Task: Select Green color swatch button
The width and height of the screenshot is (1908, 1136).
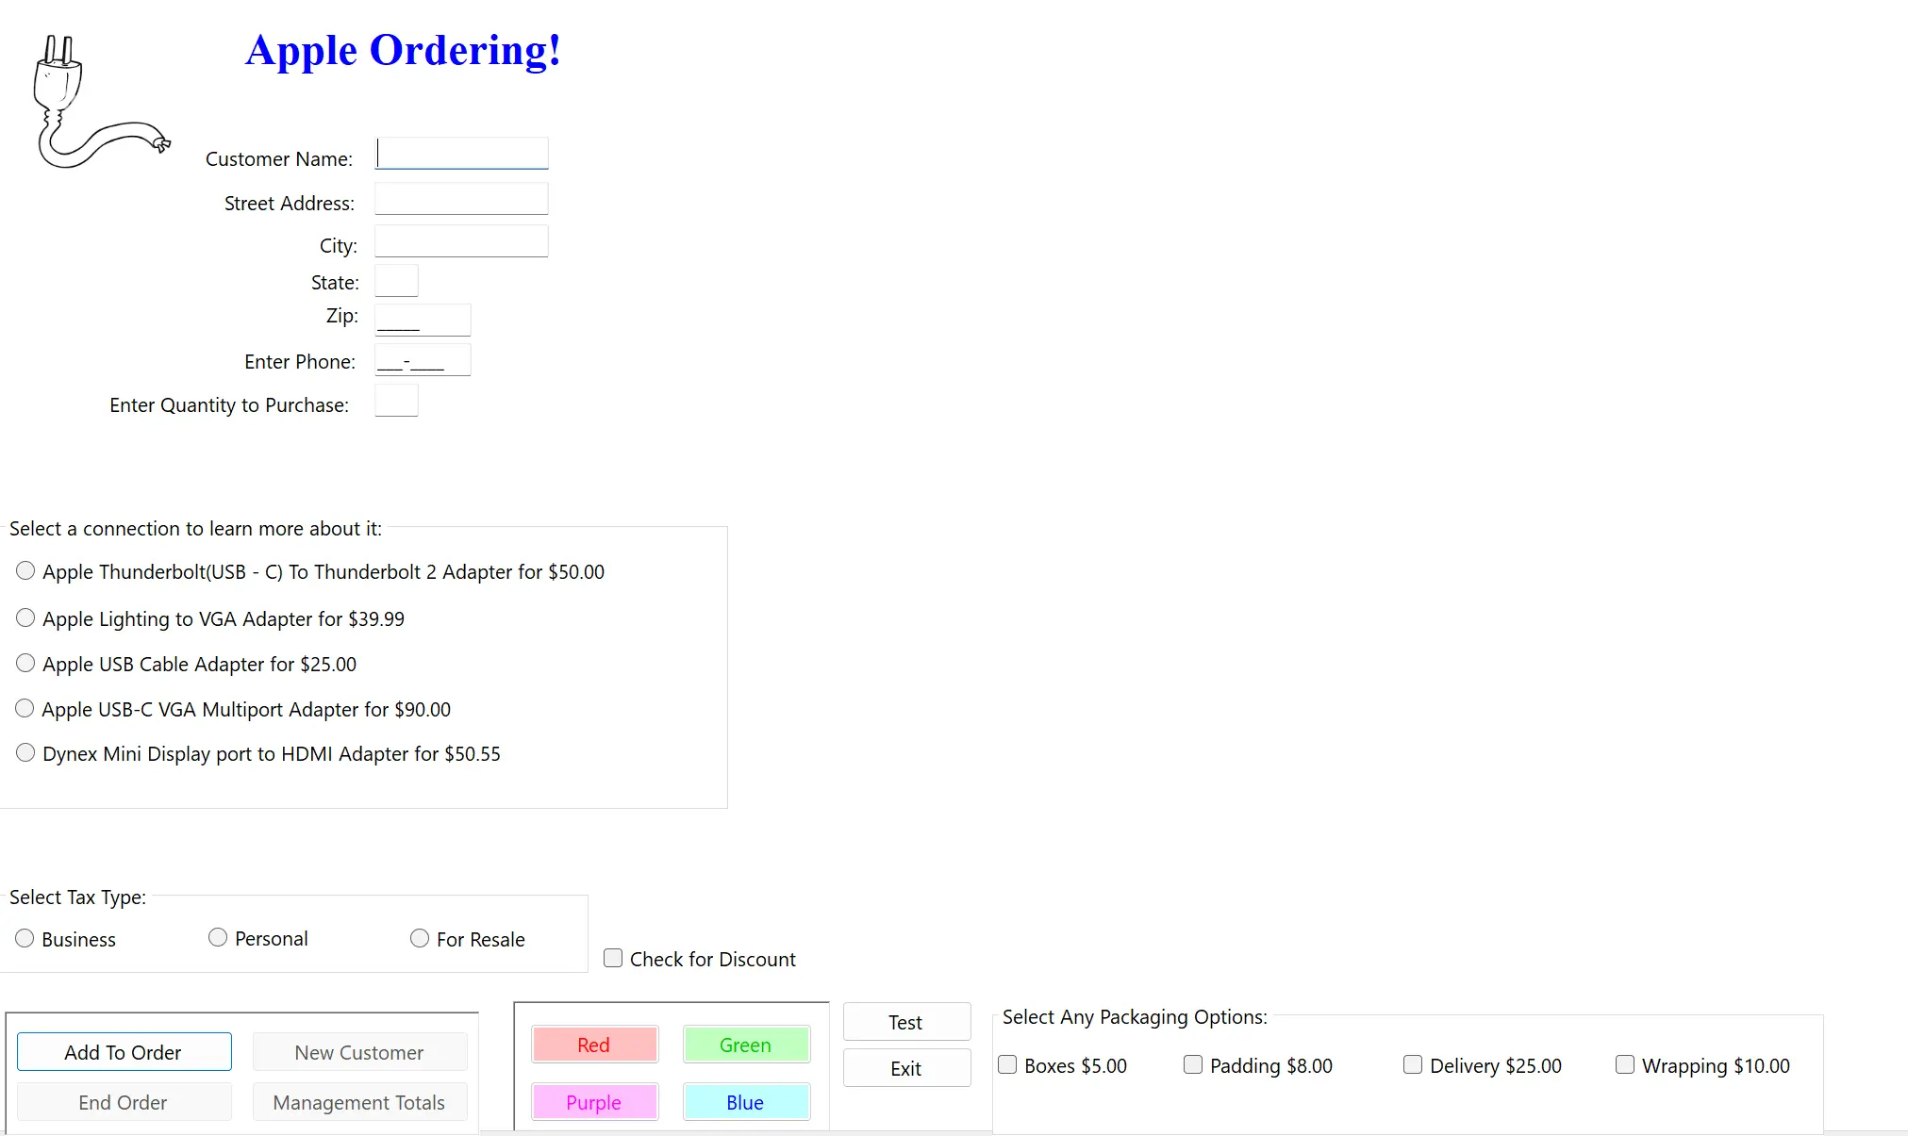Action: point(744,1044)
